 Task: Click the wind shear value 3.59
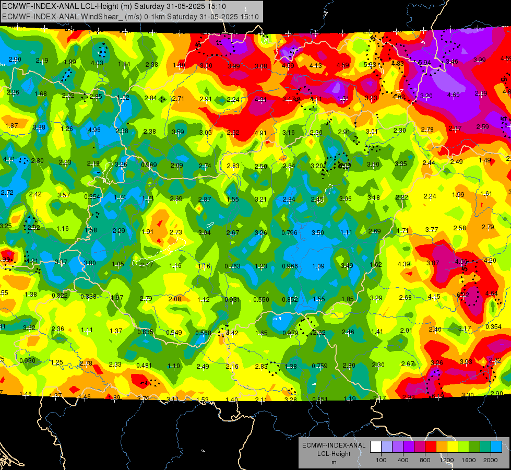[178, 132]
